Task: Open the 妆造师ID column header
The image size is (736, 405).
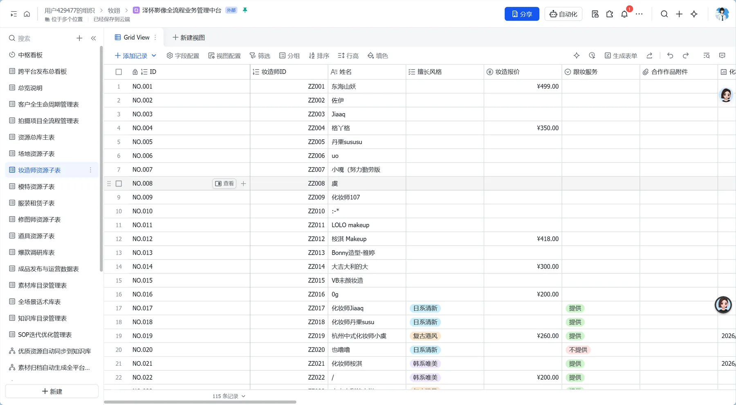Action: point(289,72)
